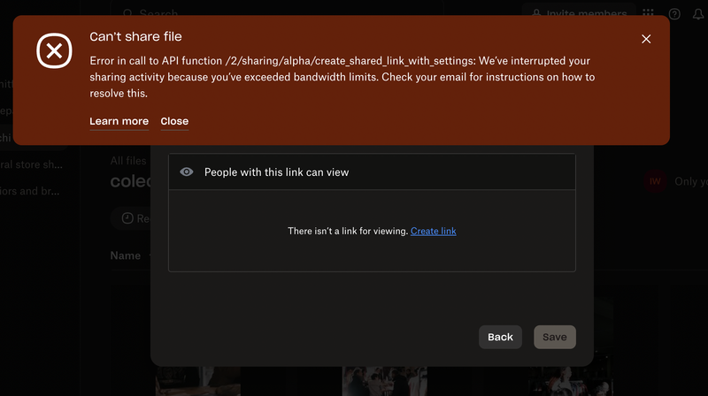Open the middle photo thumbnail at the bottom
The height and width of the screenshot is (396, 708).
(381, 378)
